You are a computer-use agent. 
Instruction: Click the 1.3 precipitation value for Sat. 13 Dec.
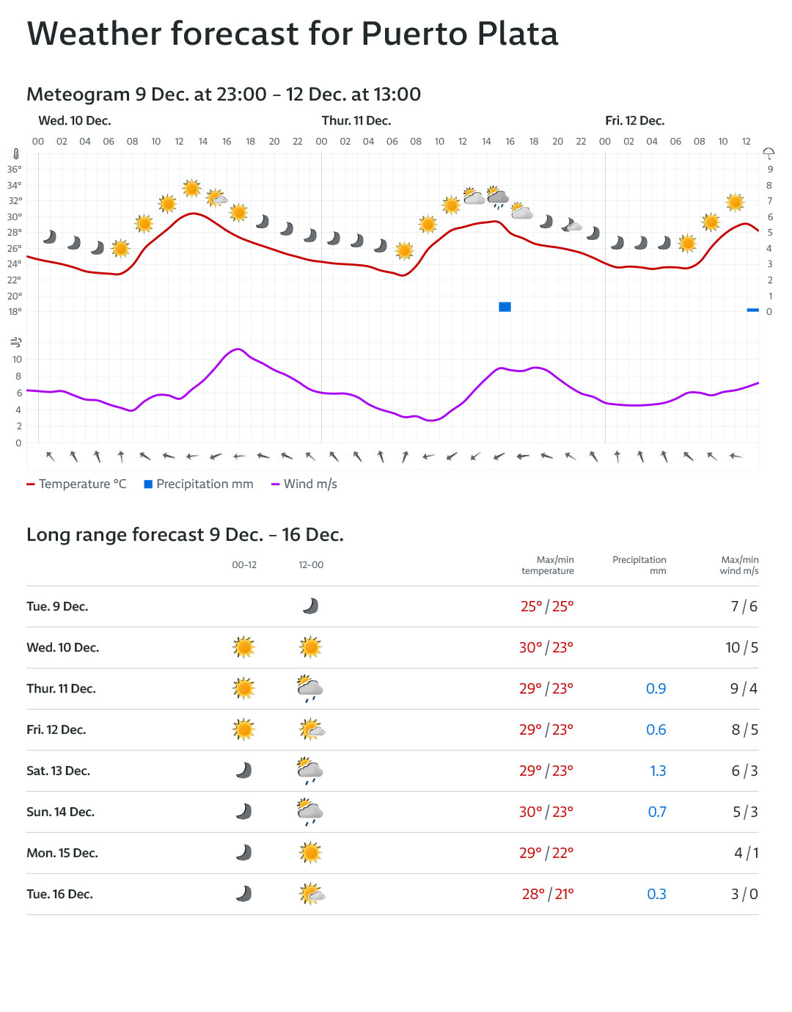pyautogui.click(x=658, y=771)
